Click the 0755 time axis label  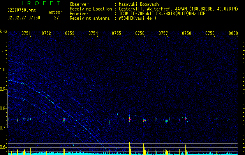tap(116, 33)
